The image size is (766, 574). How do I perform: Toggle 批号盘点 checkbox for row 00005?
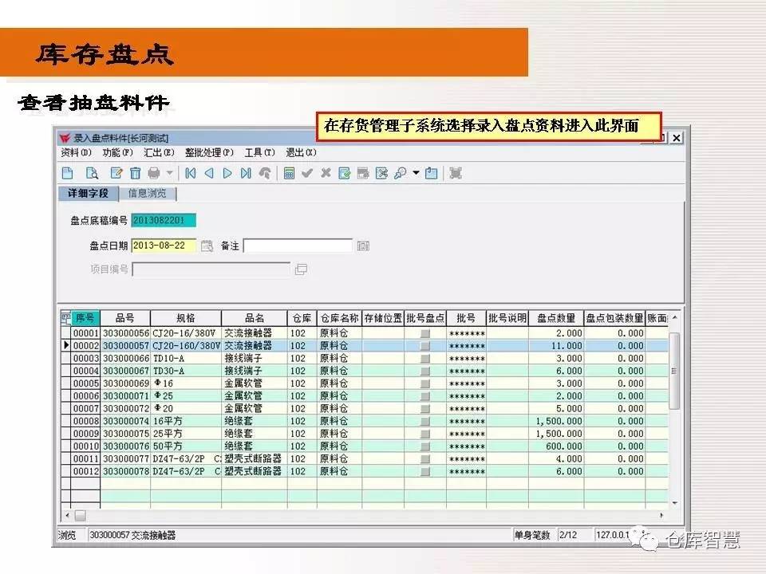pos(425,383)
